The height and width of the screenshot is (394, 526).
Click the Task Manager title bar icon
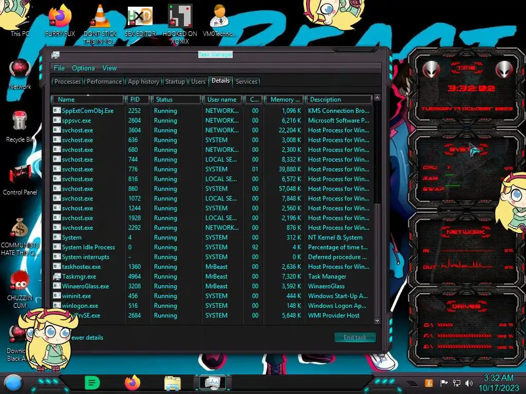pos(55,55)
